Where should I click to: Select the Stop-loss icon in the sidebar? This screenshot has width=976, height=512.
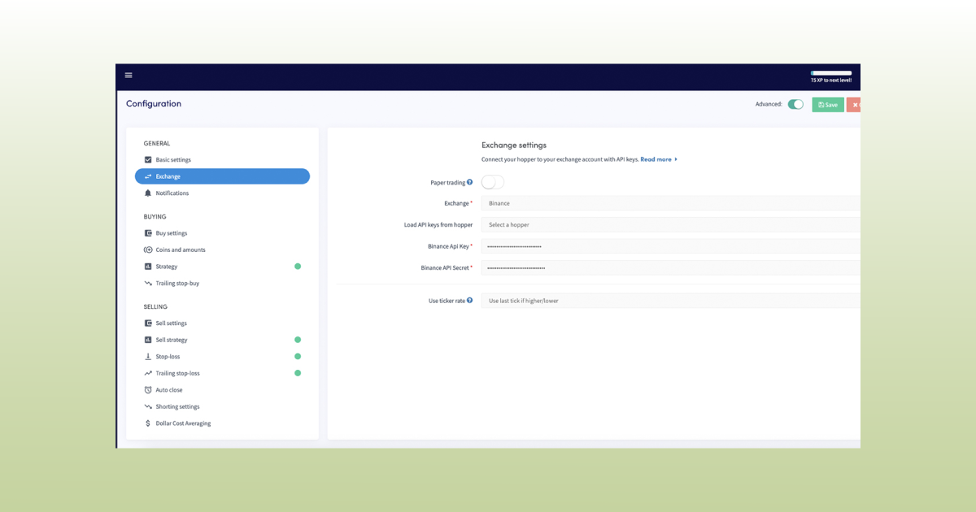click(x=148, y=356)
